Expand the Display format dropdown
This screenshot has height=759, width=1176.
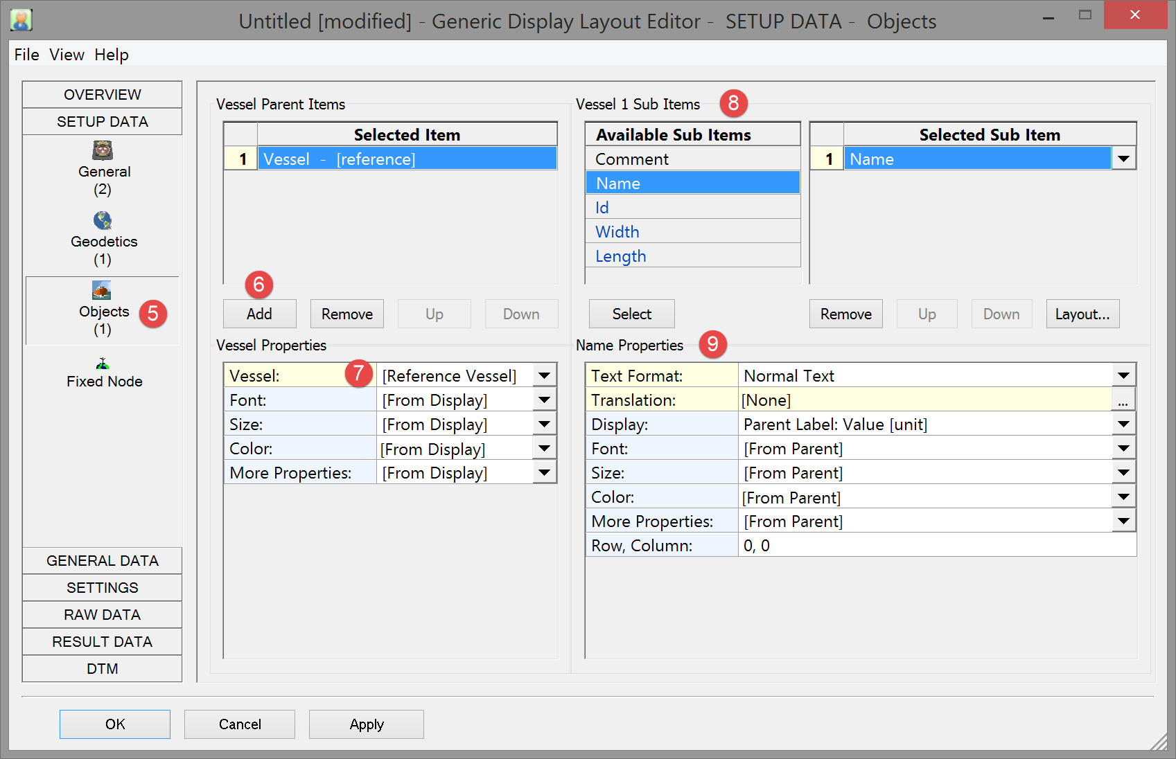[1123, 425]
